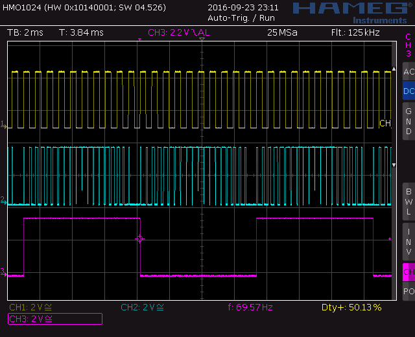Click the 25 MSa sample rate readout
Image resolution: width=415 pixels, height=337 pixels.
[282, 32]
